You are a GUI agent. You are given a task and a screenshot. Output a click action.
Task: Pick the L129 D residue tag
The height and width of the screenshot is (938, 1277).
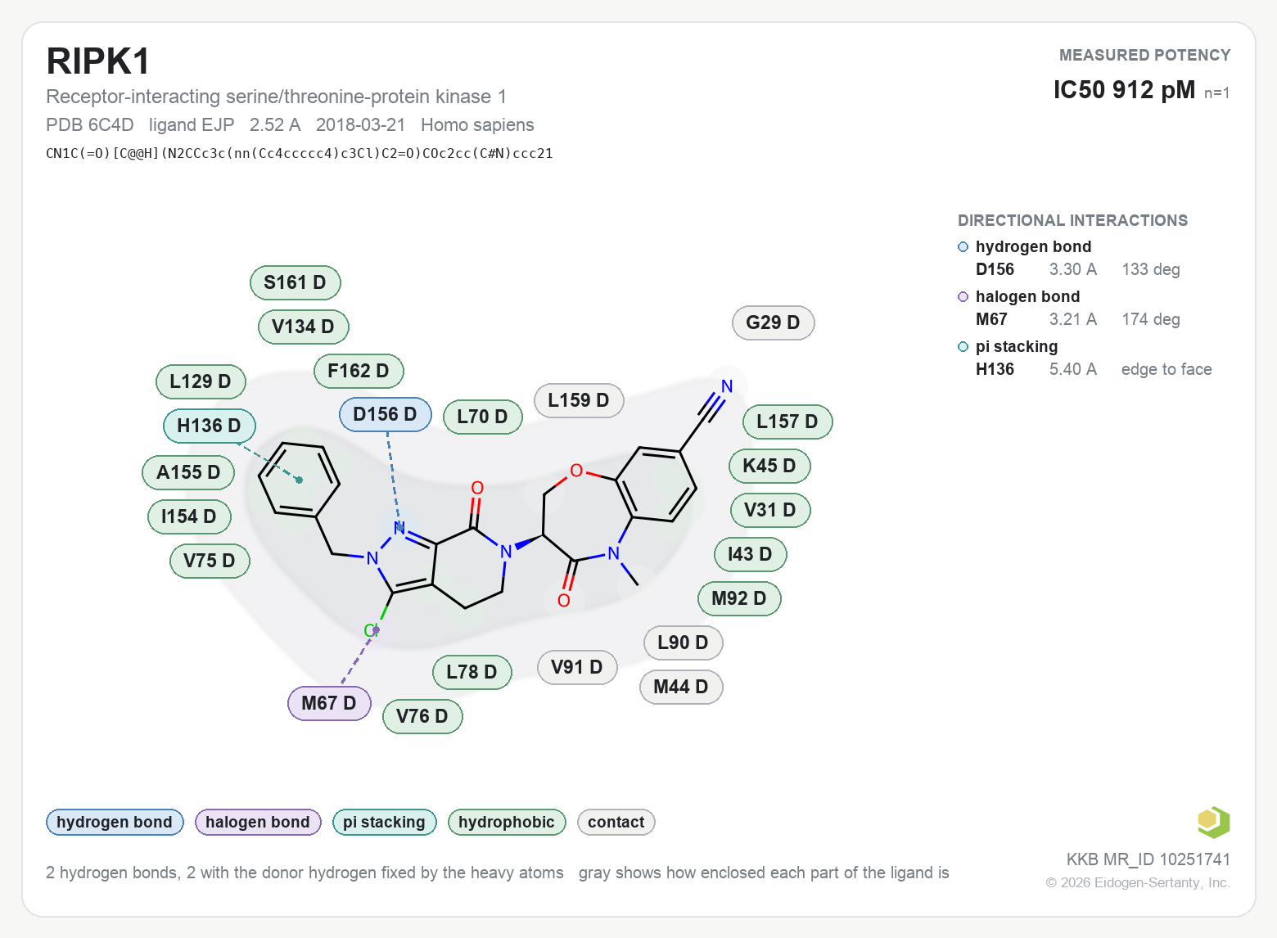tap(201, 381)
